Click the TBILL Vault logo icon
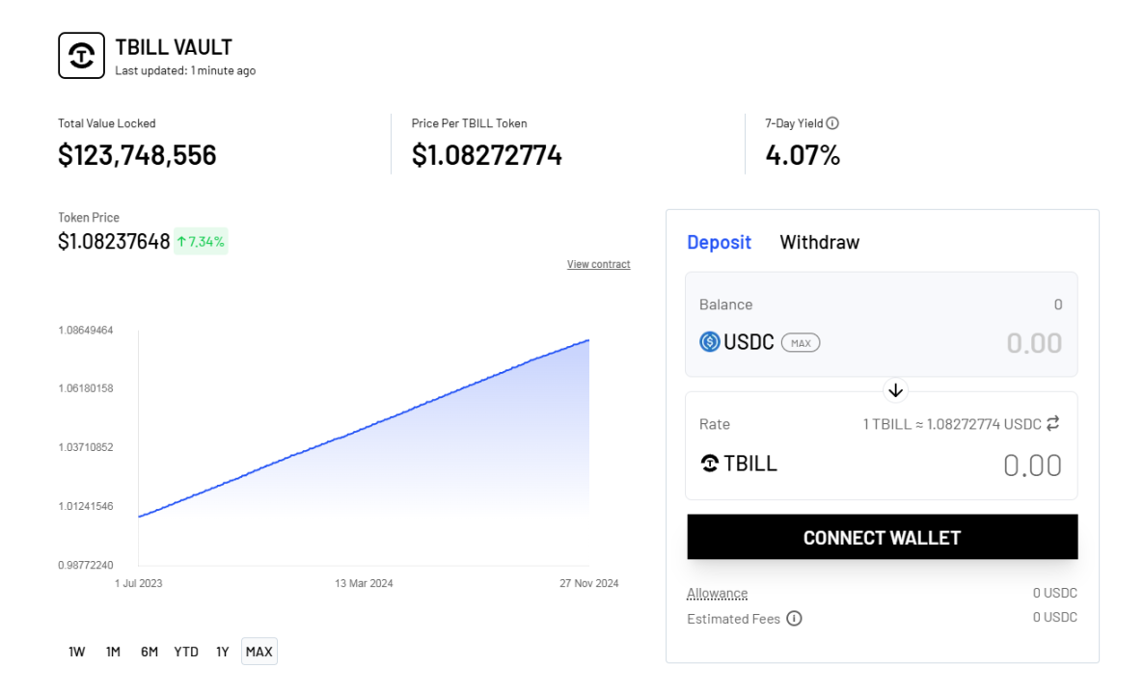This screenshot has height=692, width=1144. [82, 56]
